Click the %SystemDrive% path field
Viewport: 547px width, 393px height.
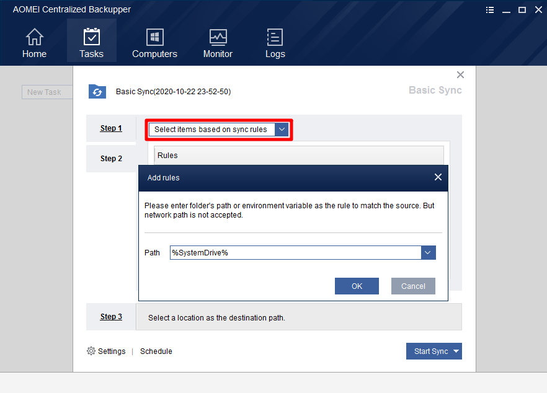(295, 252)
